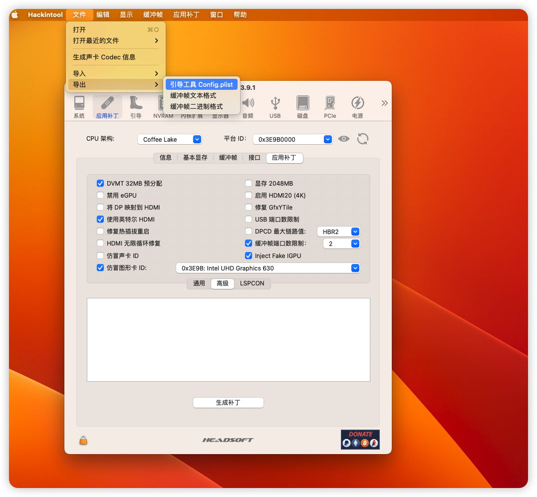Image resolution: width=537 pixels, height=497 pixels.
Task: Open the port count dropdown showing 2
Action: (341, 244)
